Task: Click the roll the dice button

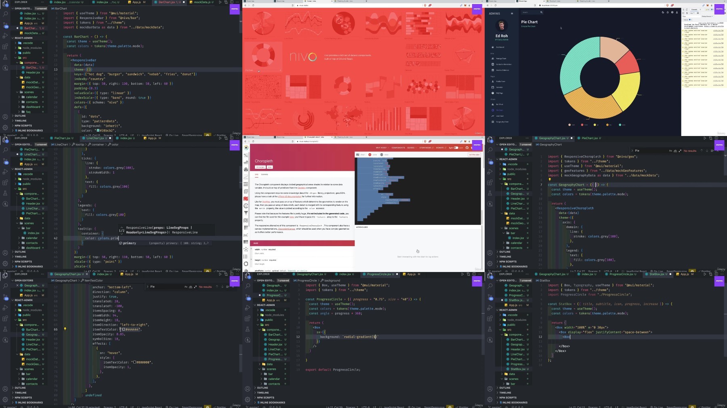Action: [474, 155]
